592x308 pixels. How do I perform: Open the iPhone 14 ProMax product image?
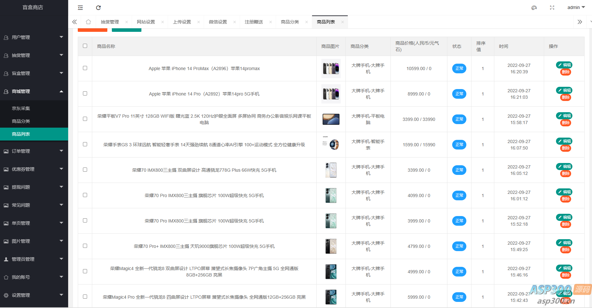pyautogui.click(x=331, y=68)
